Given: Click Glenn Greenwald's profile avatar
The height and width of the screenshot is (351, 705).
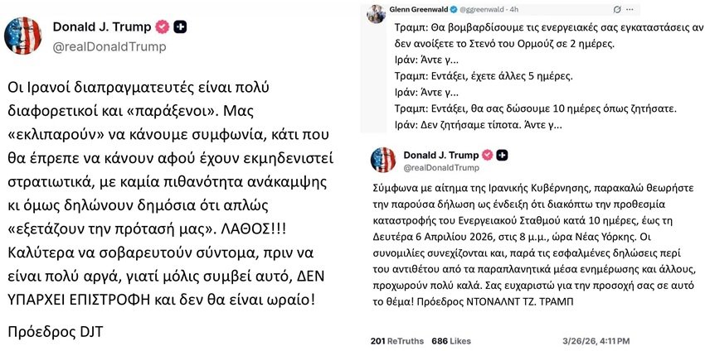Looking at the screenshot, I should coord(376,12).
